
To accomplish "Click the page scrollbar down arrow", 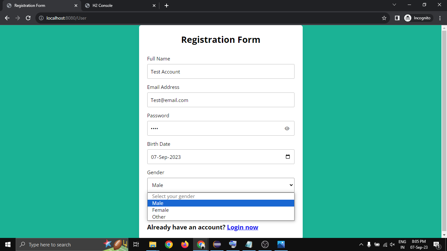I will point(444,235).
